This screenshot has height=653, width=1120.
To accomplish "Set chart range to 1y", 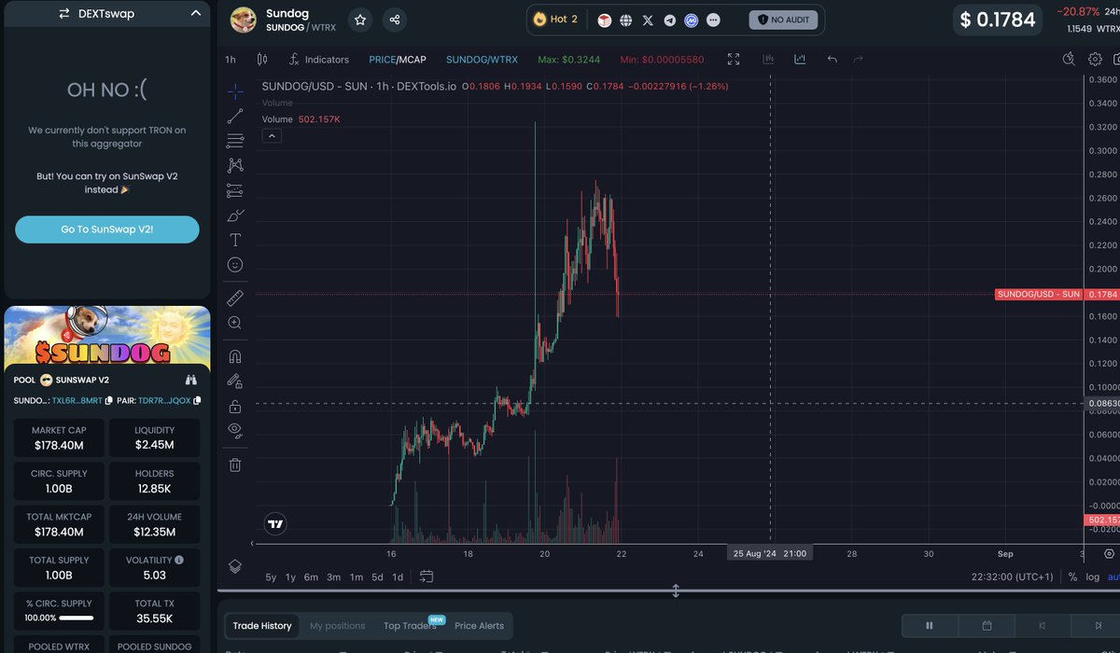I will click(291, 577).
